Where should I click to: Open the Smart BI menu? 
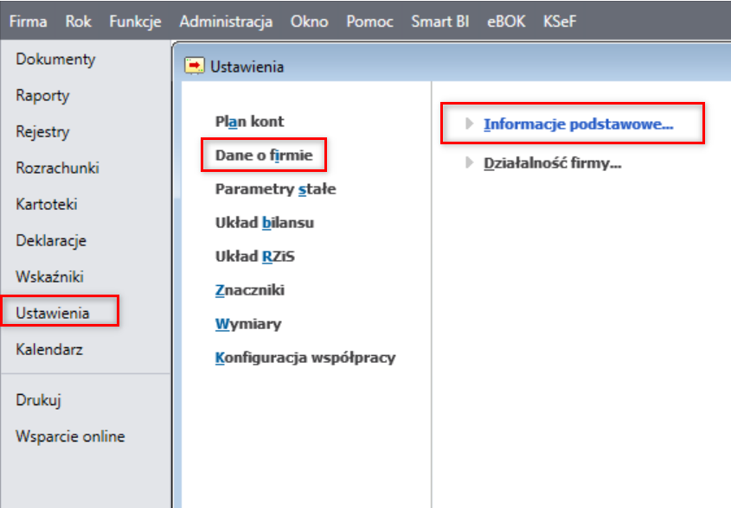pyautogui.click(x=439, y=22)
